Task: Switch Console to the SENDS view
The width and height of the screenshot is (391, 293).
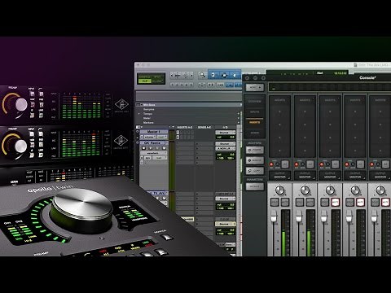Action: tap(254, 133)
